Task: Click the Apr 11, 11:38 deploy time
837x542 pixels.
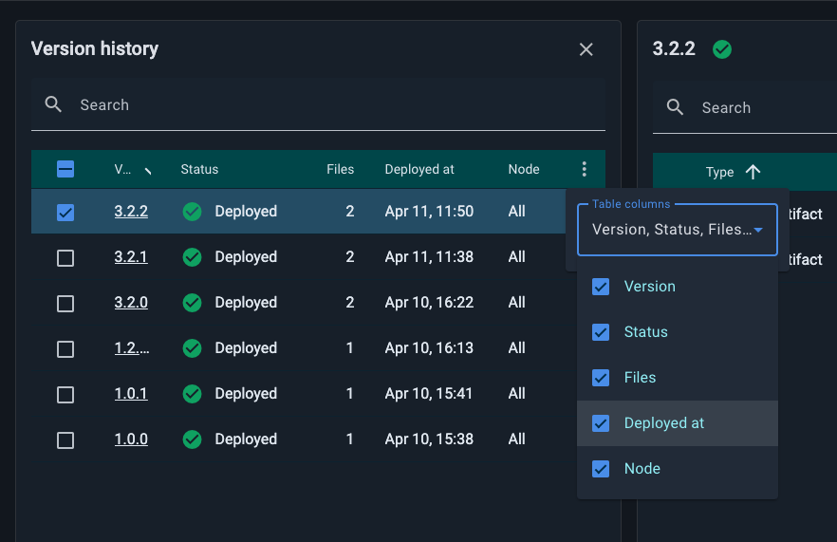Action: [429, 257]
